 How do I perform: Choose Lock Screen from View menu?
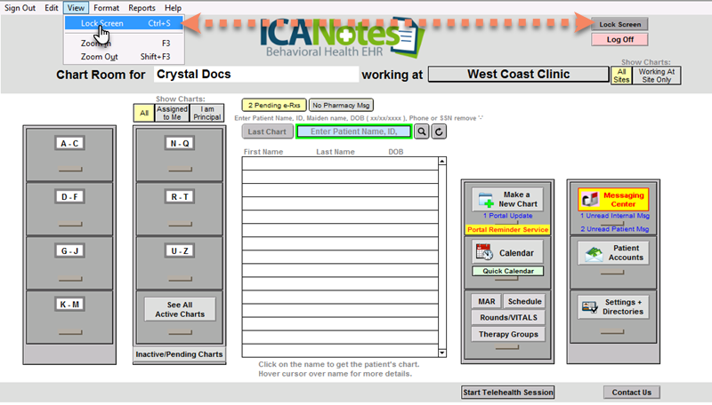pyautogui.click(x=101, y=23)
